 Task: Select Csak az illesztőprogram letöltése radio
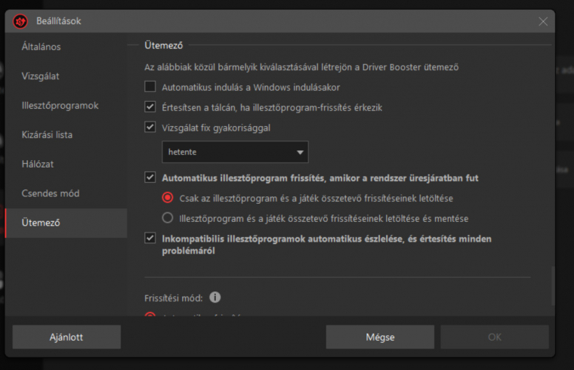(x=168, y=198)
